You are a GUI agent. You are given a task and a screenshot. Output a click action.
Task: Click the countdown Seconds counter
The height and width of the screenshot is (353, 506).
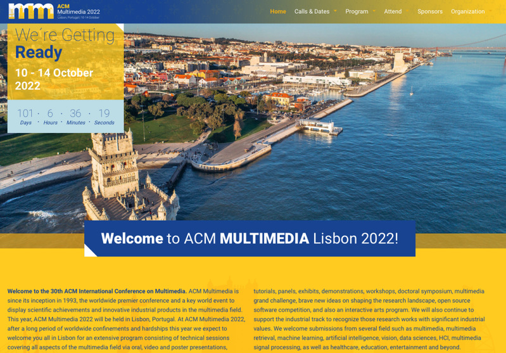click(104, 116)
